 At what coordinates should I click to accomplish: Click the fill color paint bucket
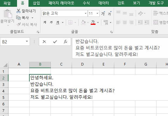click(83, 22)
